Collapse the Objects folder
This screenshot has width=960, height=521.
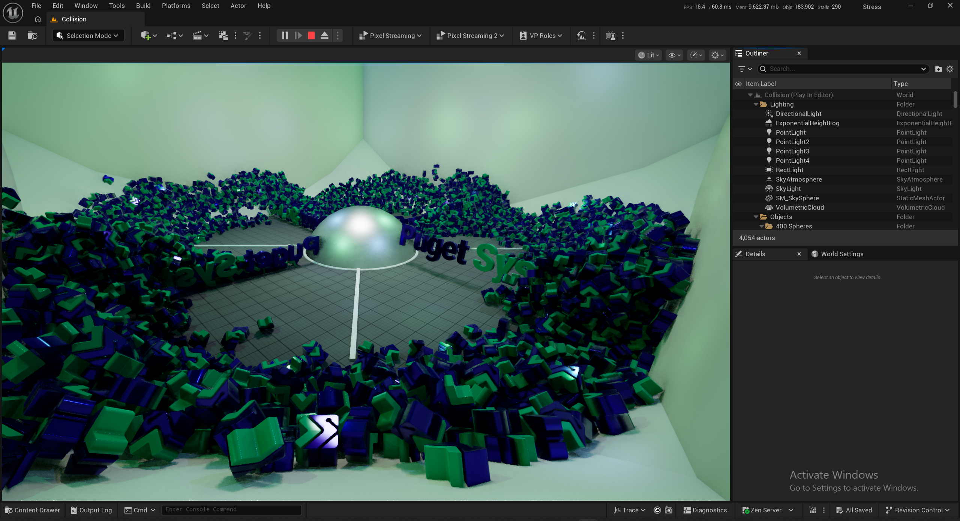click(756, 217)
